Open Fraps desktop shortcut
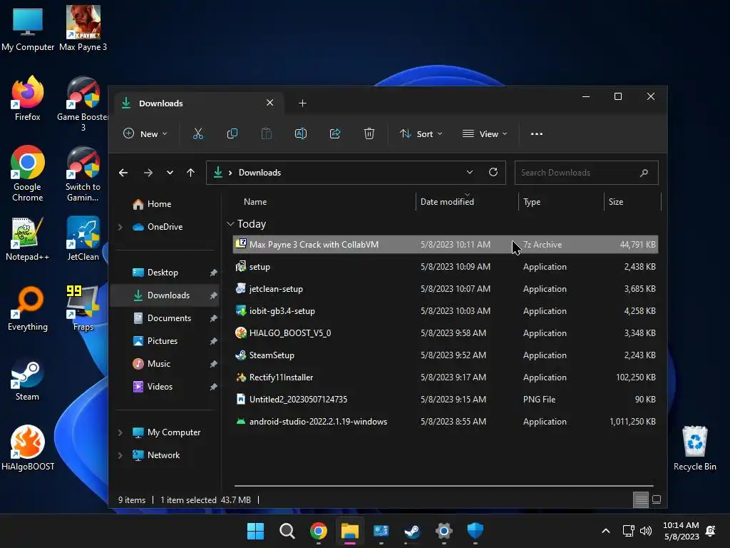This screenshot has width=730, height=548. click(x=83, y=308)
